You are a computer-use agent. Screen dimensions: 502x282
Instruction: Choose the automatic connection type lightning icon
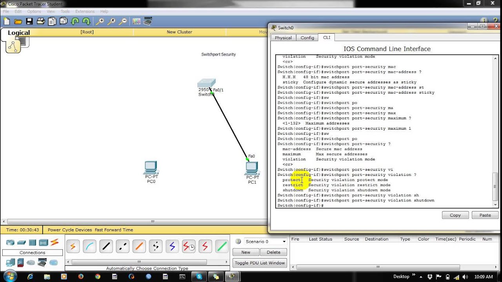click(73, 246)
